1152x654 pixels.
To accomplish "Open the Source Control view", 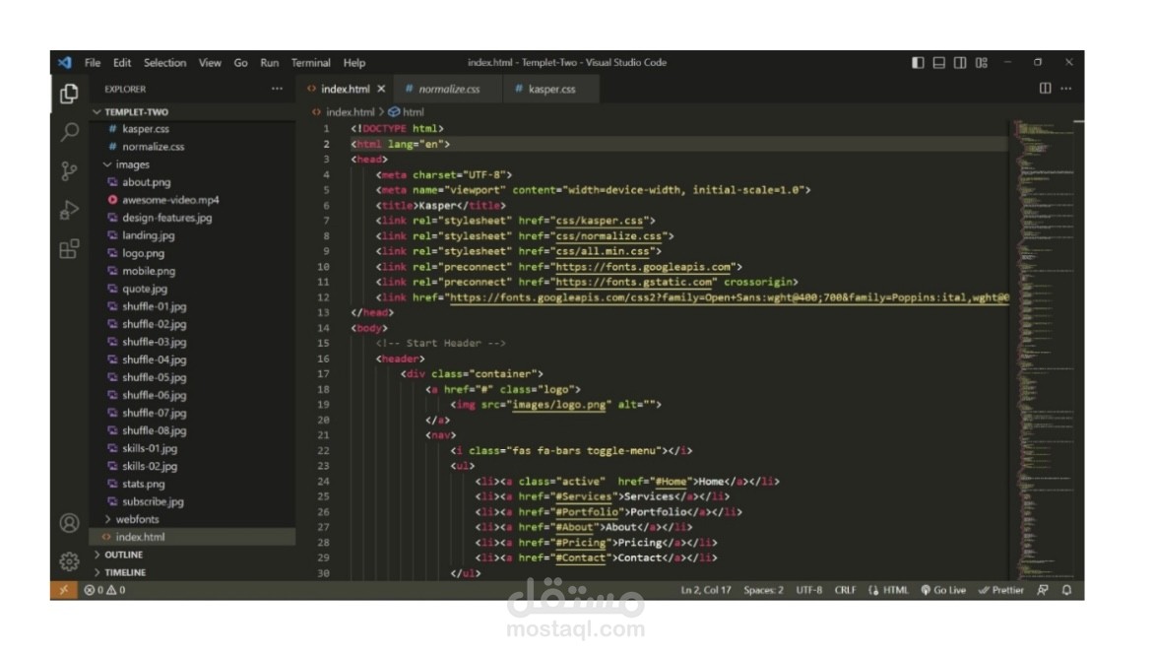I will point(69,171).
